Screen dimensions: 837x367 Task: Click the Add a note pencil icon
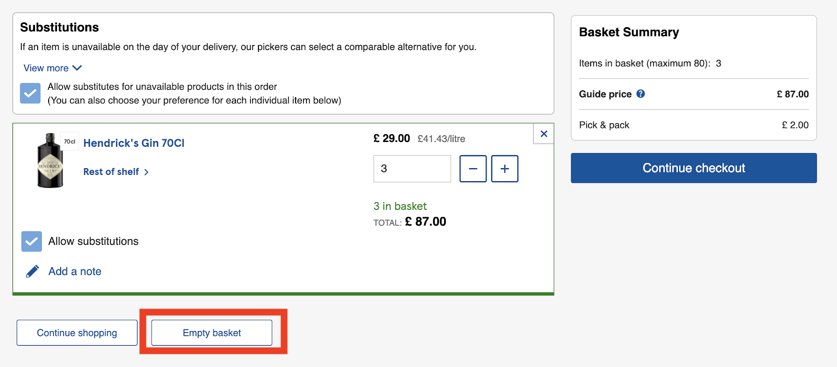(32, 271)
